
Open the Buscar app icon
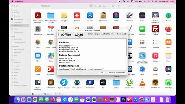pos(168,15)
